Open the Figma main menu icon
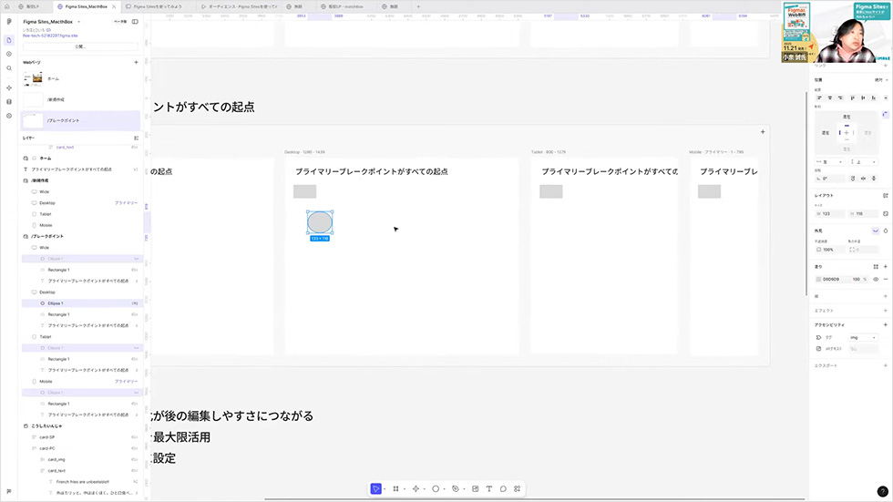Viewport: 893px width, 502px height. point(8,22)
